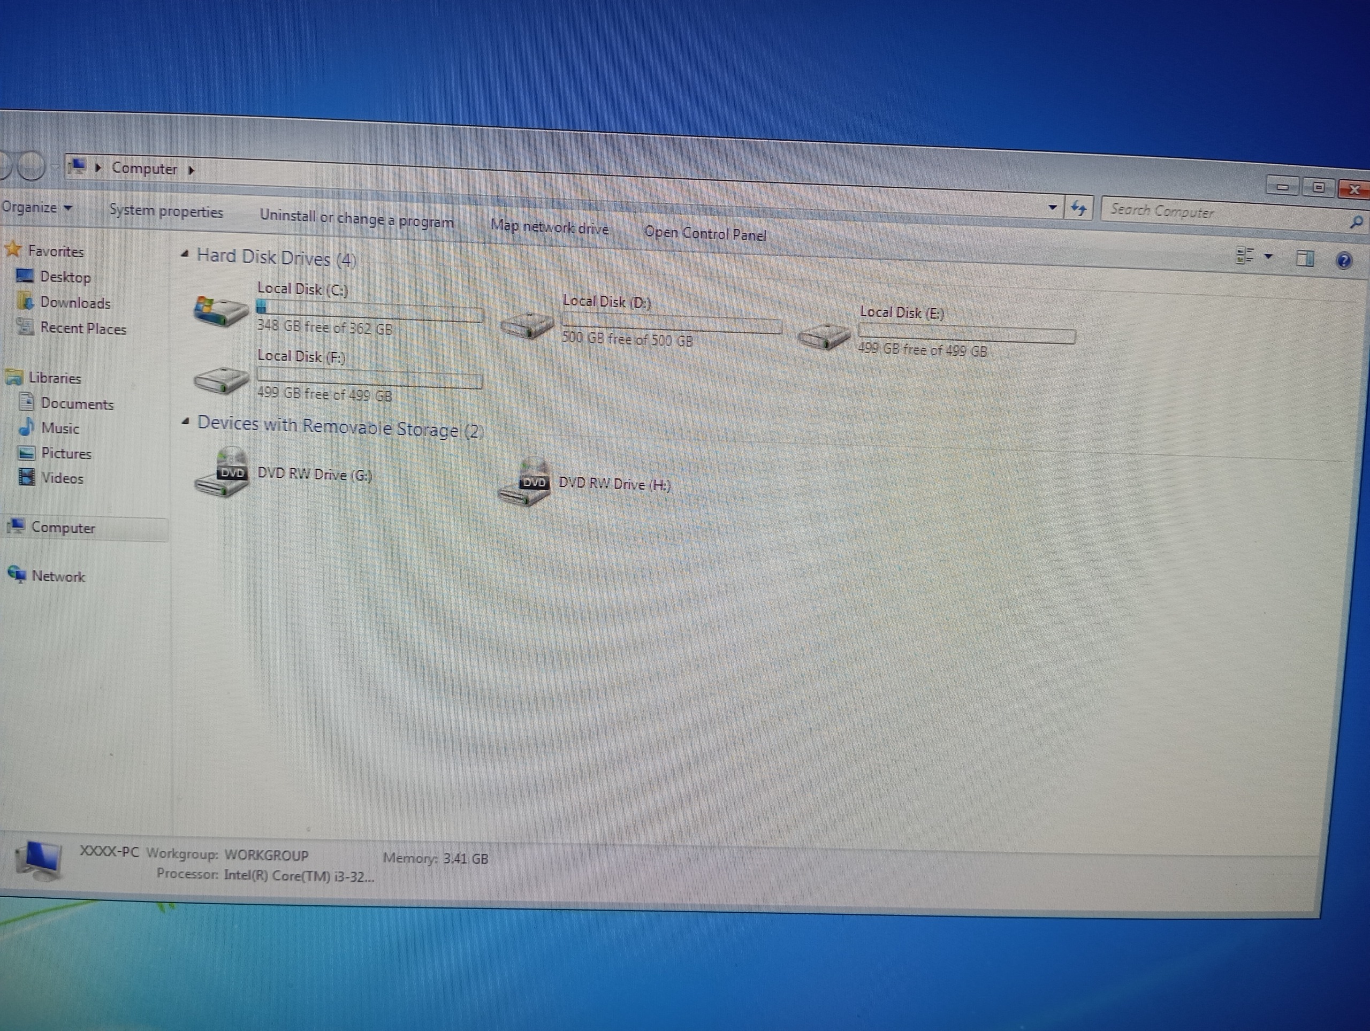The height and width of the screenshot is (1031, 1370).
Task: Open Recent Places in Favorites
Action: point(83,328)
